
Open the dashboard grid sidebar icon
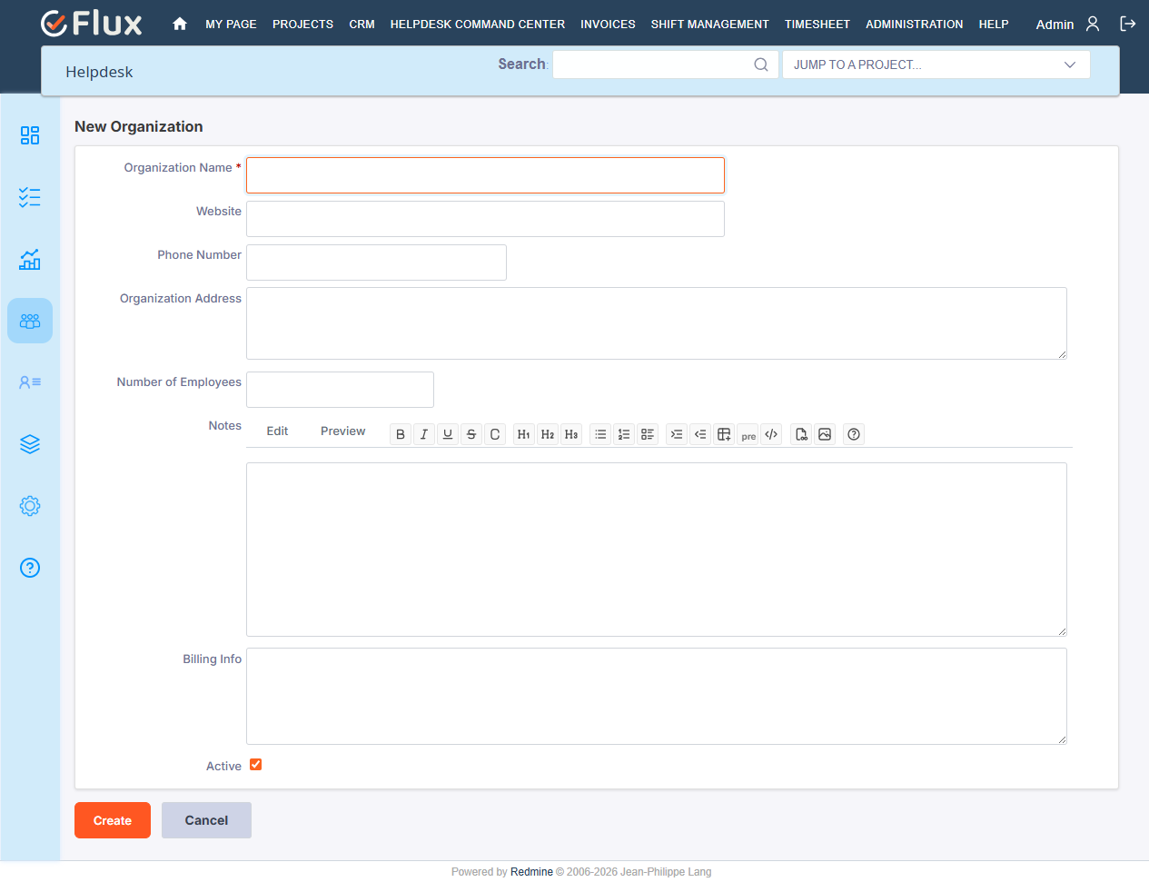pos(30,135)
